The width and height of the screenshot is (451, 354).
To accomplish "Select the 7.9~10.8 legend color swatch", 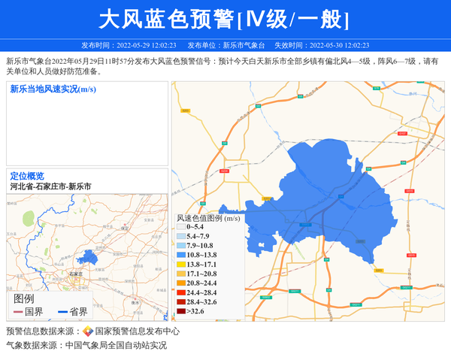I will (x=180, y=246).
